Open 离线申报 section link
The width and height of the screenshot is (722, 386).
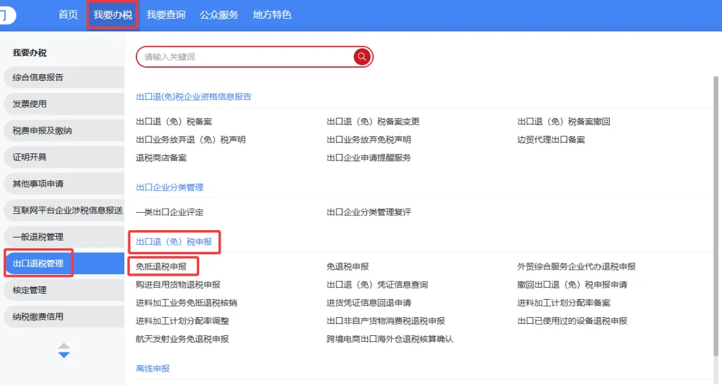pyautogui.click(x=152, y=367)
